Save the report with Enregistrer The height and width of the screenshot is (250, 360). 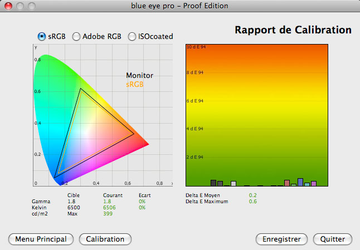pos(281,239)
